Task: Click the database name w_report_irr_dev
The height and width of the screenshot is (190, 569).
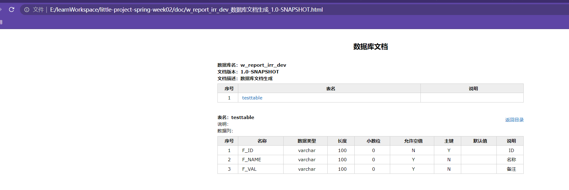Action: point(263,65)
